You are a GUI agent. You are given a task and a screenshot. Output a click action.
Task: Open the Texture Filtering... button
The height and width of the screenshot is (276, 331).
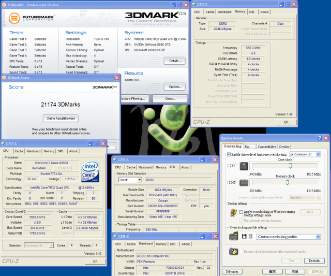tap(134, 99)
